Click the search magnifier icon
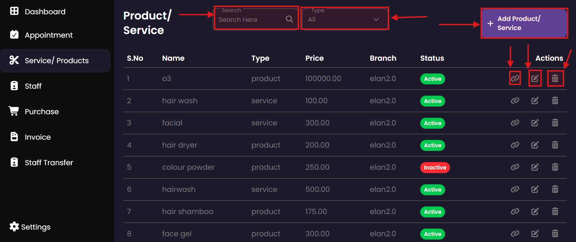This screenshot has height=242, width=576. pos(289,19)
